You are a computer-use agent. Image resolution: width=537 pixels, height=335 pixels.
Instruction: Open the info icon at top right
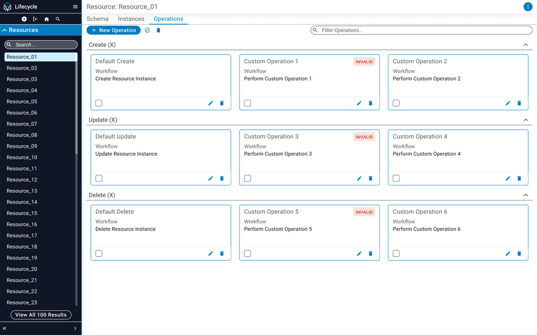(x=527, y=7)
